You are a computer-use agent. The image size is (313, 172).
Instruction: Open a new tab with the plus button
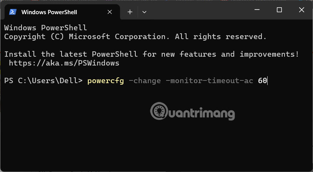130,12
